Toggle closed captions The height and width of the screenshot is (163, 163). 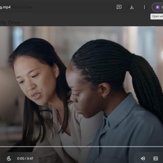pyautogui.click(x=156, y=158)
